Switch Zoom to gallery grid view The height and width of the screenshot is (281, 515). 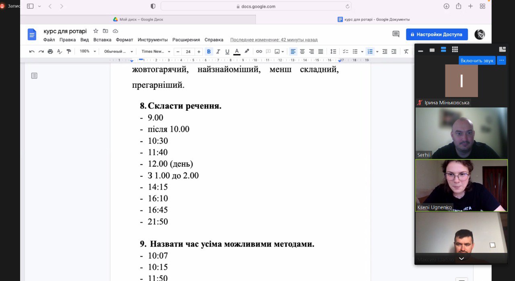pyautogui.click(x=455, y=50)
